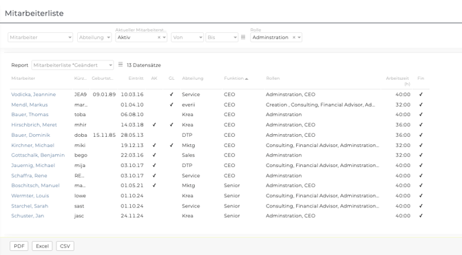Click AK checkmark in Schaffra, Rene row
462x255 pixels.
coord(154,176)
